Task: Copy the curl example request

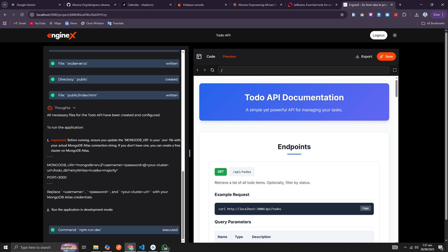Action: 365,208
